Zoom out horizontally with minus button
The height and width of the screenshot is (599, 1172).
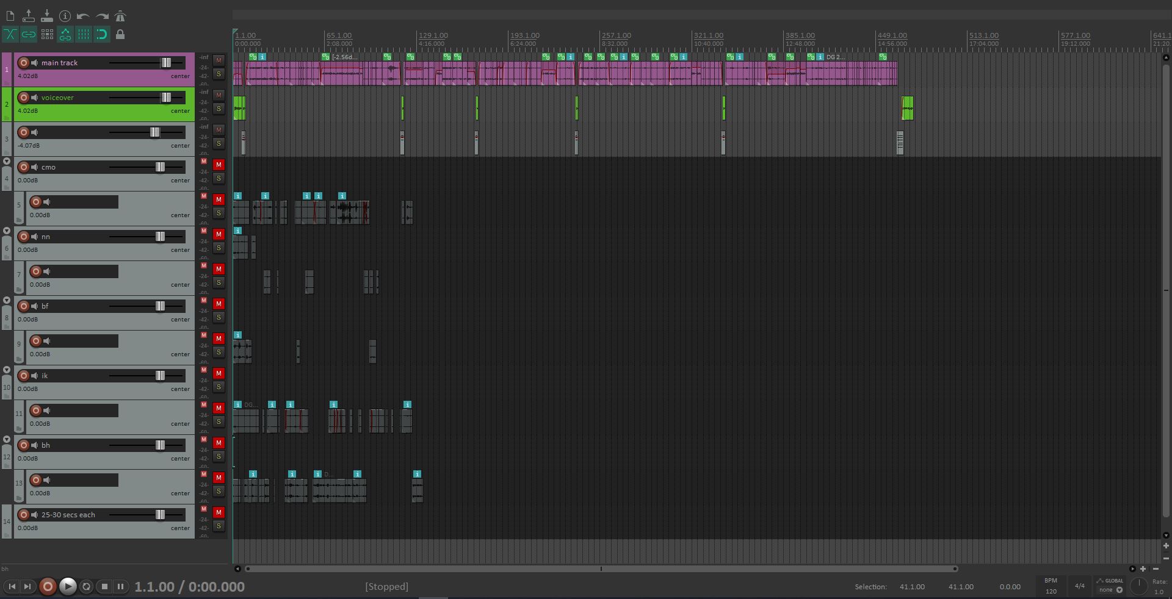(1156, 569)
